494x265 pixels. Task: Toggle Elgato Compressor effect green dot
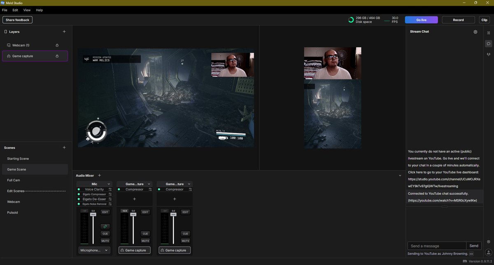(x=79, y=194)
